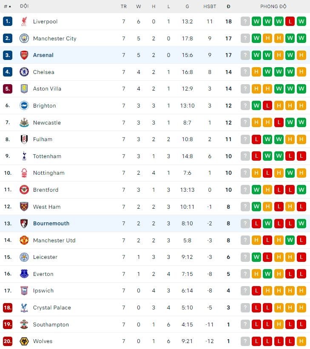Image resolution: width=310 pixels, height=349 pixels.
Task: Open the Southampton team page link
Action: [x=51, y=324]
